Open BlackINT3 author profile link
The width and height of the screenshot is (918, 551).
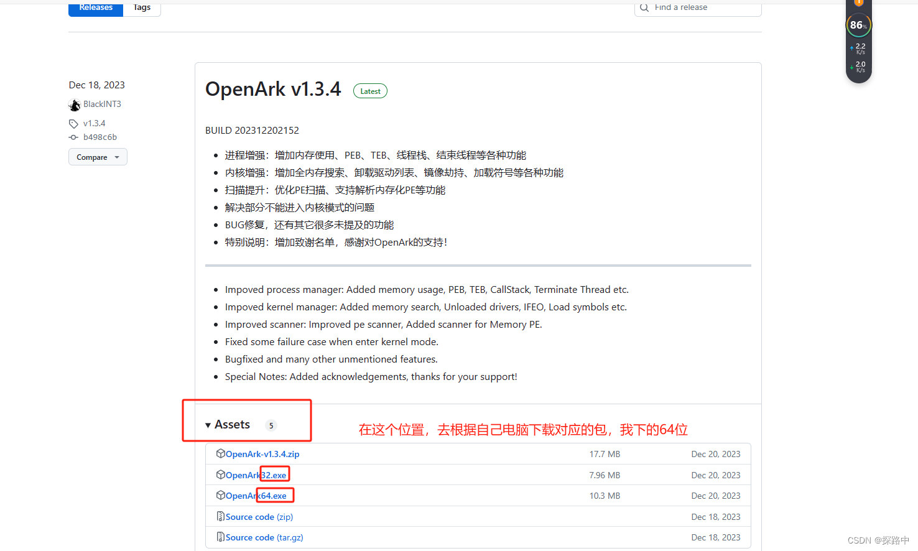pos(102,104)
